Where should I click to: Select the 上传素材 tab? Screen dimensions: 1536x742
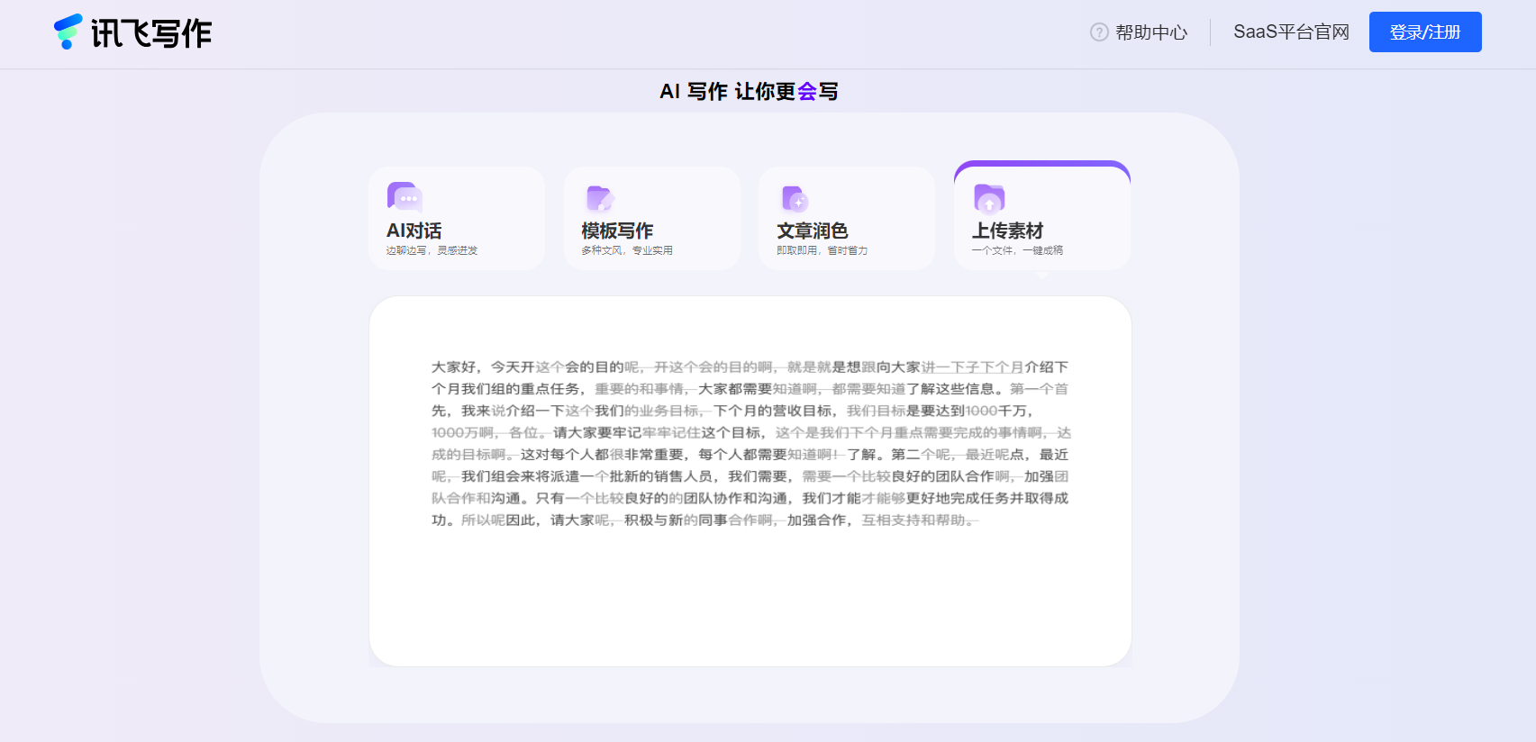(x=1041, y=216)
